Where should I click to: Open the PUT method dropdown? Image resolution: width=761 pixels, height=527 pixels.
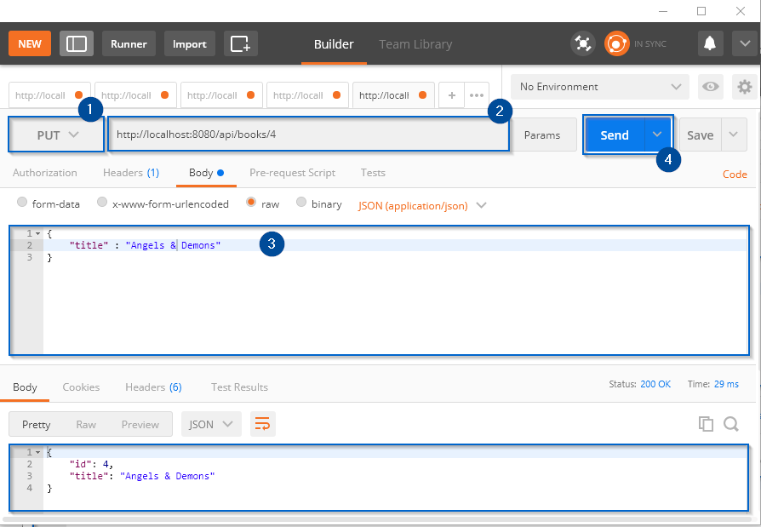pyautogui.click(x=55, y=135)
